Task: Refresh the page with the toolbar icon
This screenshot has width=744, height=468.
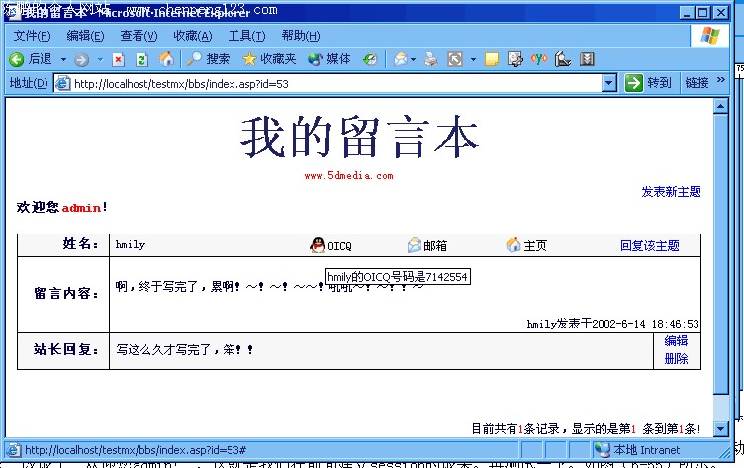Action: coord(141,59)
